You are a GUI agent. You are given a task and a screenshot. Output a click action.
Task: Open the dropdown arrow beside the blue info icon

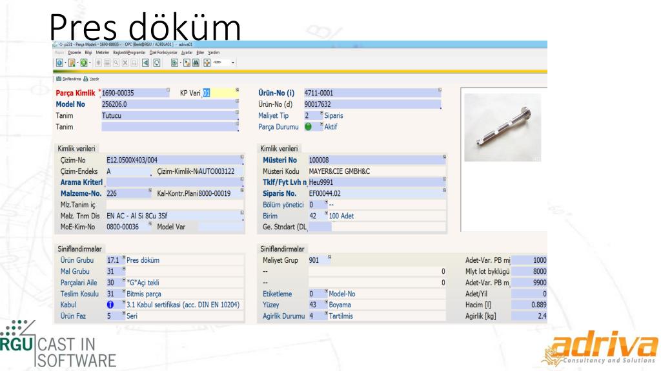click(x=65, y=62)
